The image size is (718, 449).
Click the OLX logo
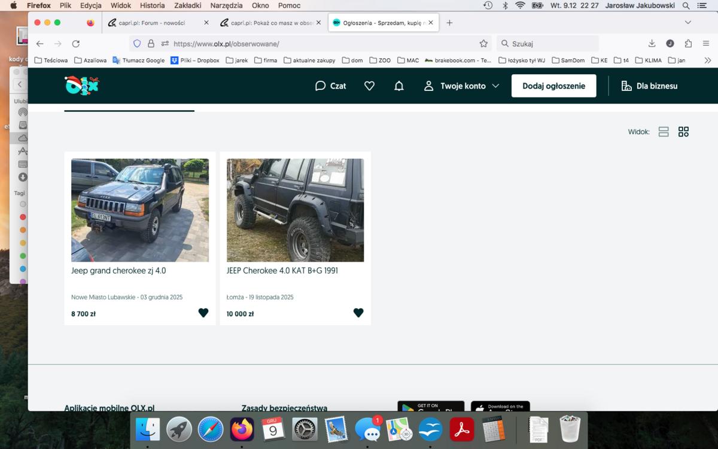point(81,86)
